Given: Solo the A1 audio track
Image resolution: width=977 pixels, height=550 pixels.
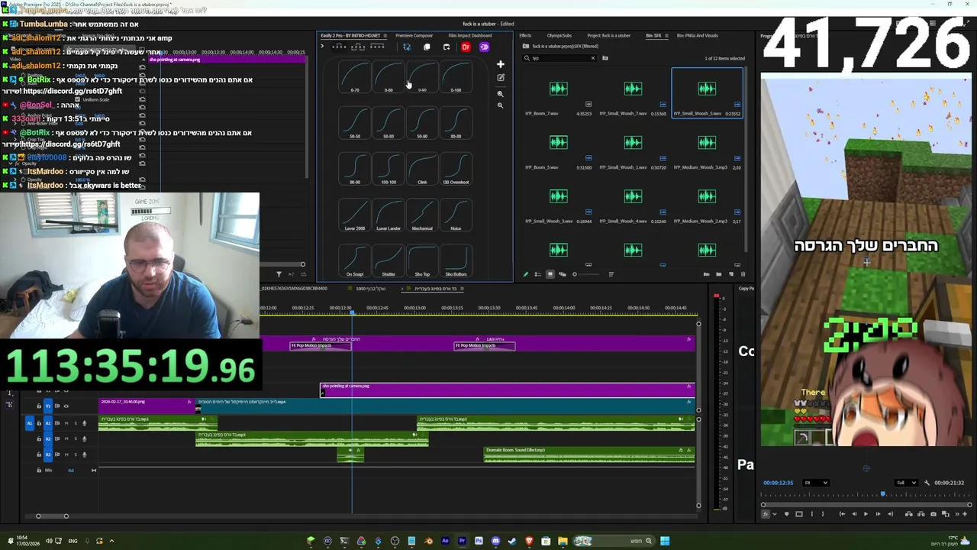Looking at the screenshot, I should [76, 423].
